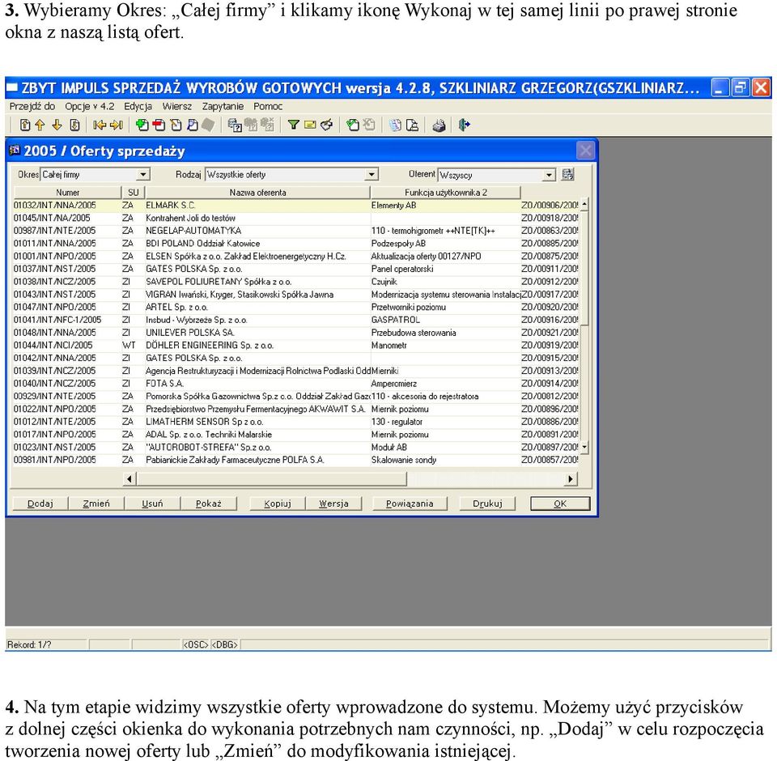Jump to last record with right-bar arrow icon

click(117, 125)
